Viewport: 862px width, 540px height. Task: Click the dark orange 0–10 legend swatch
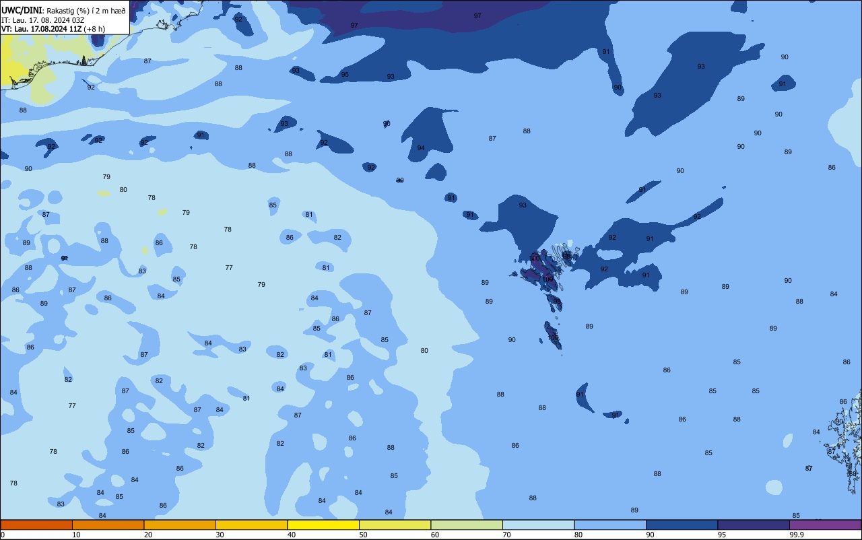36,525
